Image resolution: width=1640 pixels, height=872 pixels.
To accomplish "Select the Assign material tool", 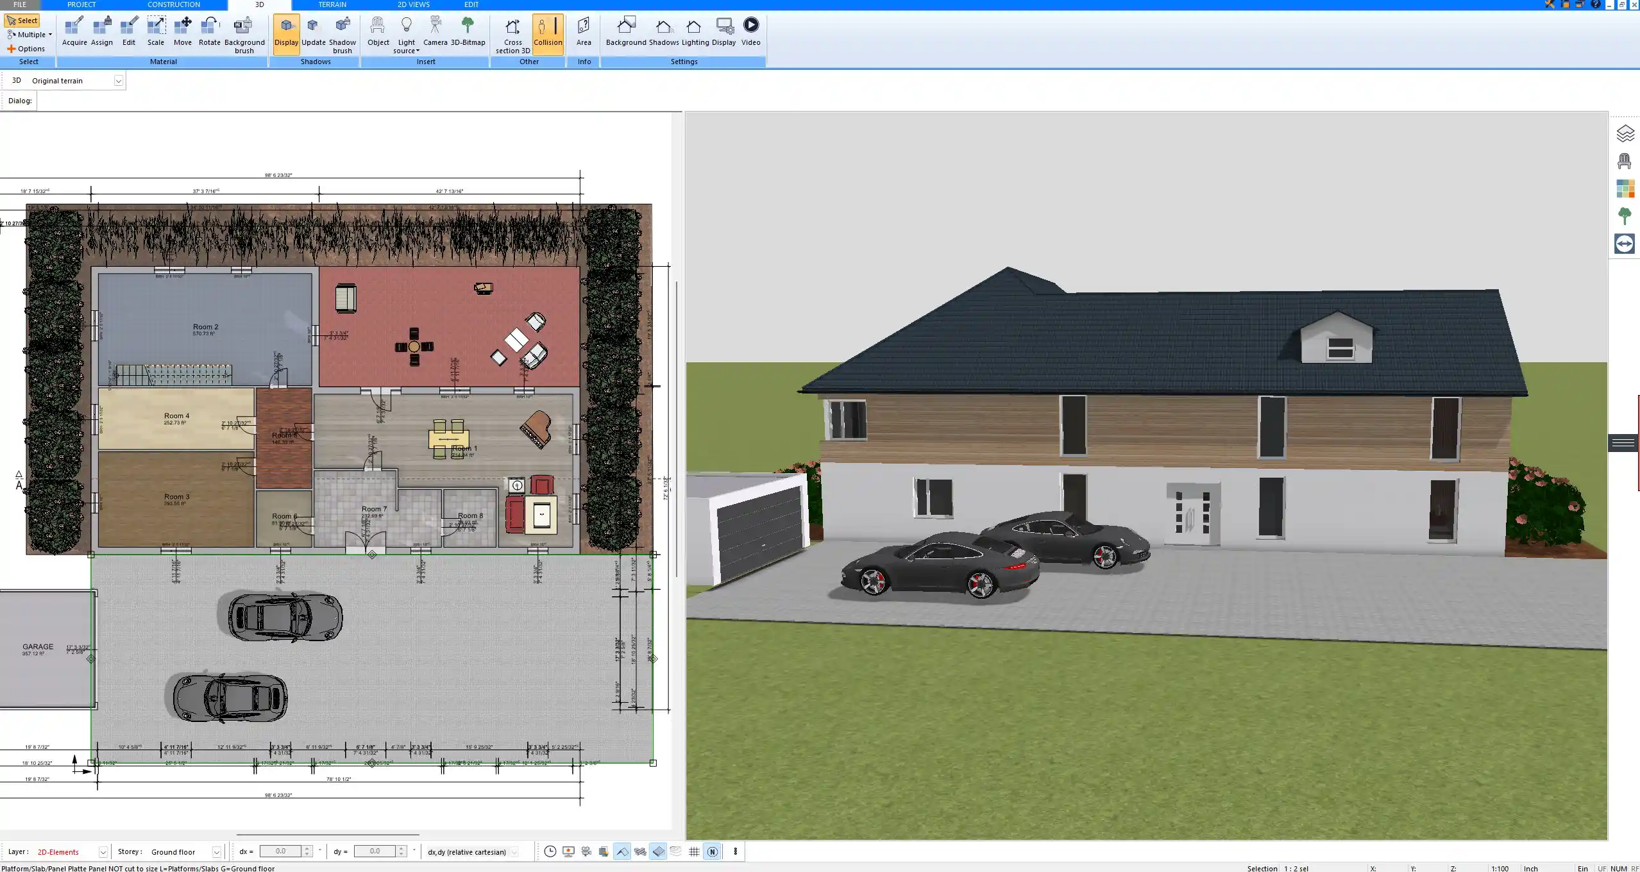I will (x=102, y=32).
